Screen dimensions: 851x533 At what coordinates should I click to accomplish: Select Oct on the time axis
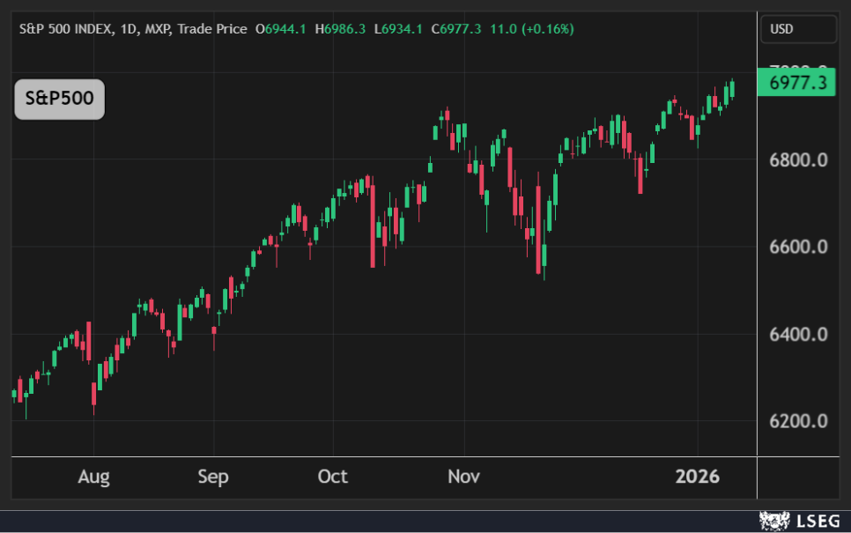(x=332, y=477)
